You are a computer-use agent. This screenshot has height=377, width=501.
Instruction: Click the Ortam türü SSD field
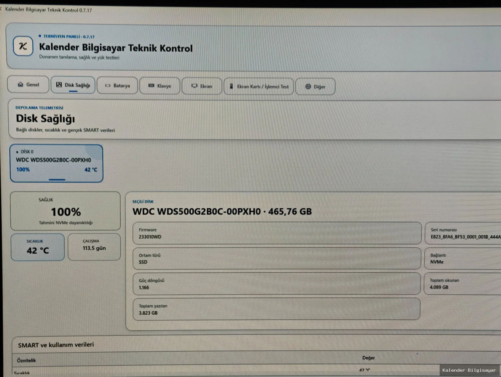(277, 258)
